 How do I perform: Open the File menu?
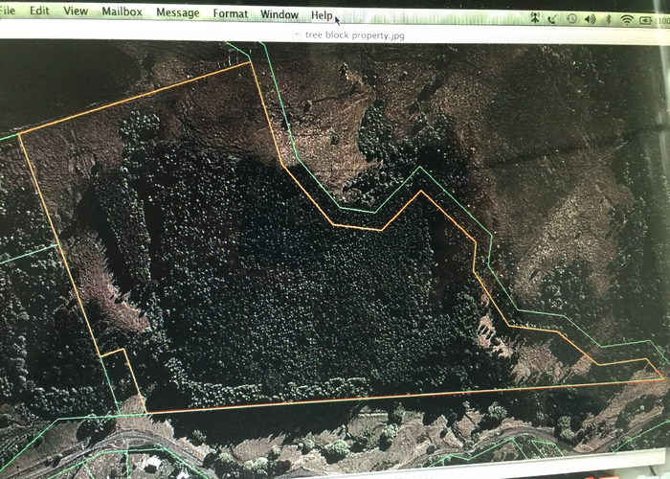pyautogui.click(x=8, y=11)
